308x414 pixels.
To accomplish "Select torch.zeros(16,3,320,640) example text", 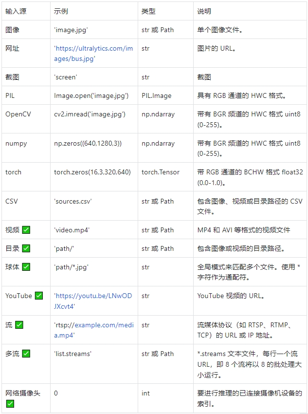I will (x=92, y=172).
